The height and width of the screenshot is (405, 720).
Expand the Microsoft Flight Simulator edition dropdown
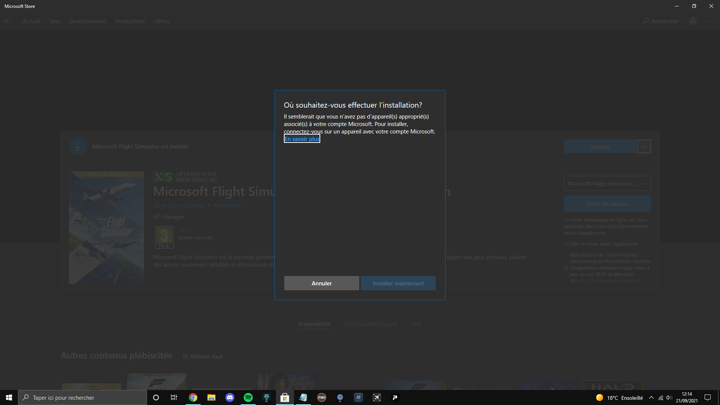click(607, 184)
